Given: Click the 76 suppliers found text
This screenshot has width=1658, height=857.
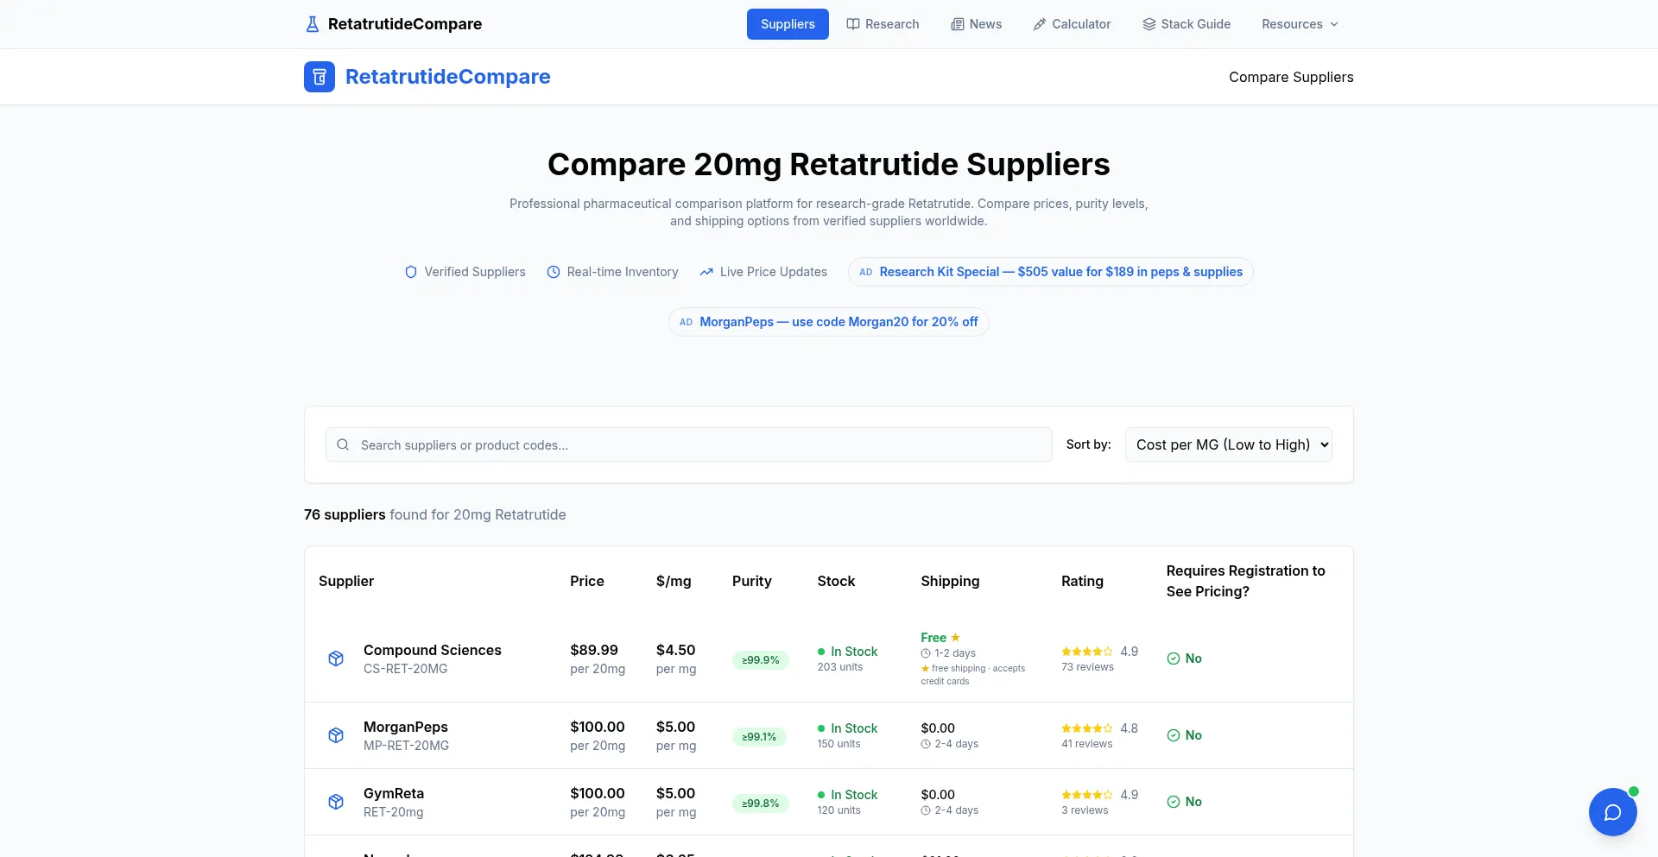Looking at the screenshot, I should 435,514.
